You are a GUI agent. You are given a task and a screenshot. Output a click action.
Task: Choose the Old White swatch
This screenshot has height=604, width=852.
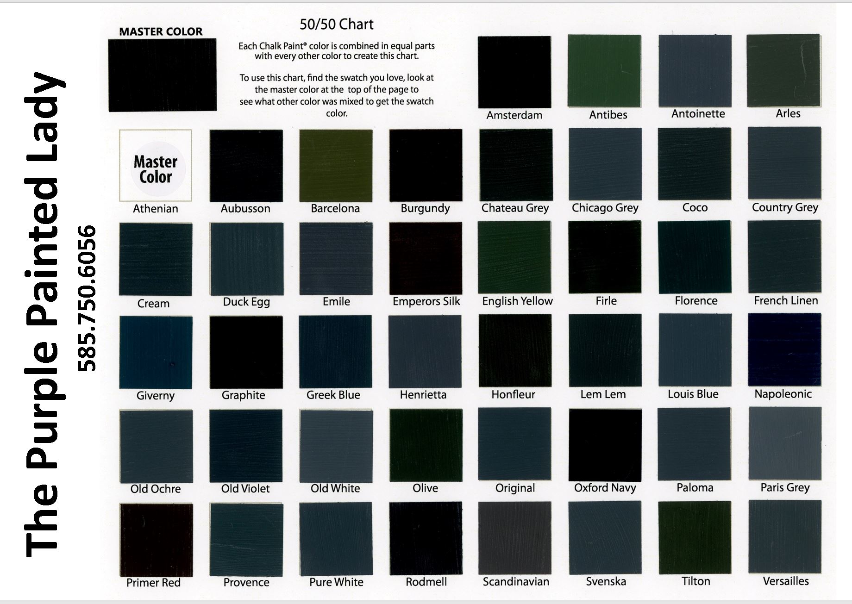pyautogui.click(x=336, y=446)
